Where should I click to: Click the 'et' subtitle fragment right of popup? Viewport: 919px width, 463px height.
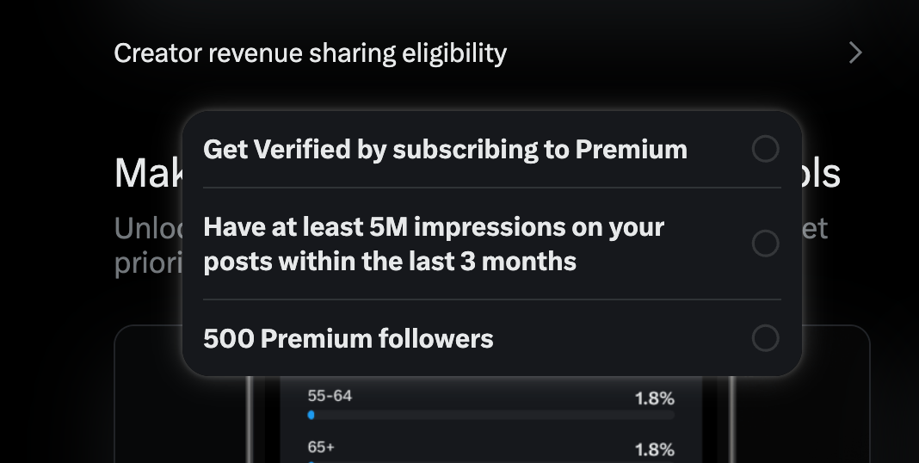815,229
